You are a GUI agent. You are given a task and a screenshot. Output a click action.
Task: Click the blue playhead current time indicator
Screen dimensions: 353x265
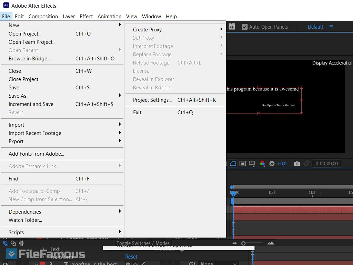point(233,193)
